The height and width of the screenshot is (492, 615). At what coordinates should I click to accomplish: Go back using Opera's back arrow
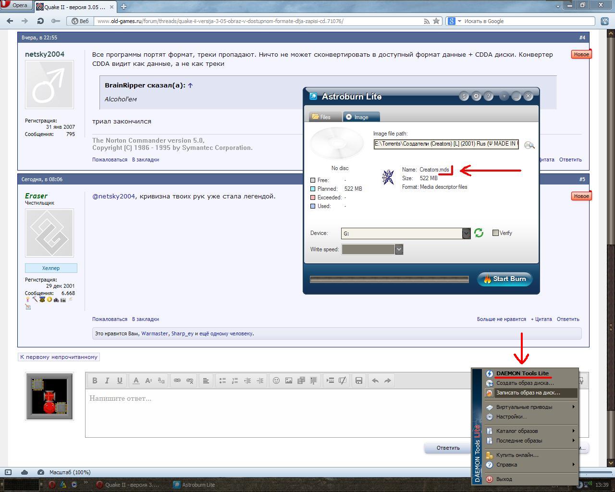click(10, 21)
